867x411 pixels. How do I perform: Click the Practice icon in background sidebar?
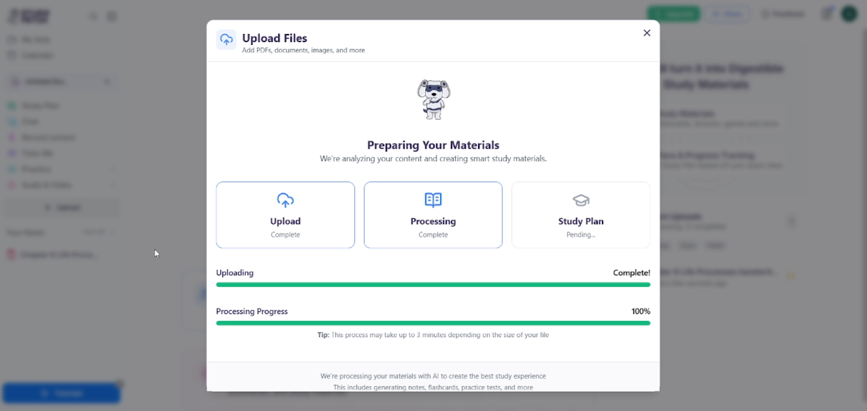click(x=12, y=169)
